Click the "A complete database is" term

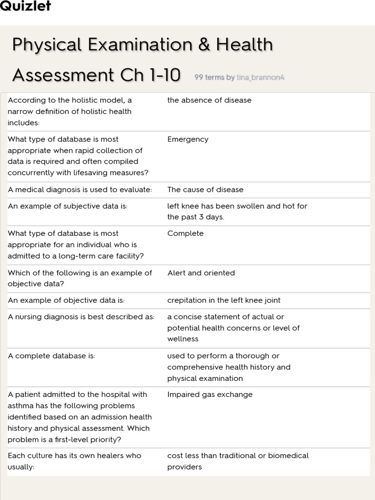(52, 356)
